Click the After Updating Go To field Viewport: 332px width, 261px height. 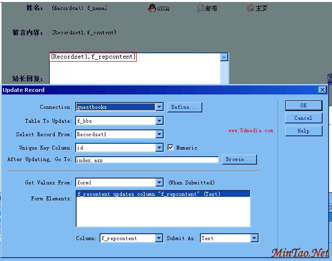pos(147,160)
